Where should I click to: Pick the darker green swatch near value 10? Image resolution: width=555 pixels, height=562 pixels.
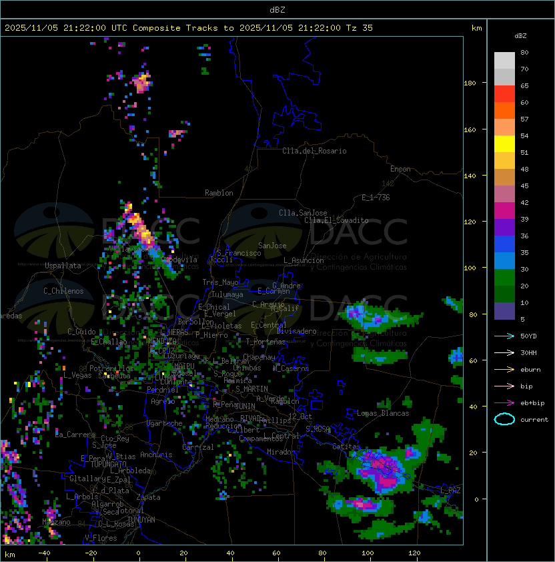click(504, 294)
